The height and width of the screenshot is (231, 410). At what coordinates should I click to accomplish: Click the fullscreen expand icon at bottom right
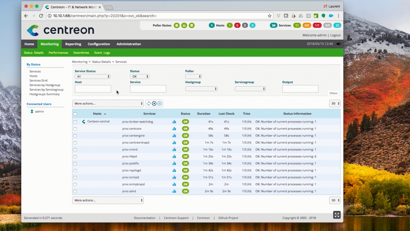tap(337, 215)
